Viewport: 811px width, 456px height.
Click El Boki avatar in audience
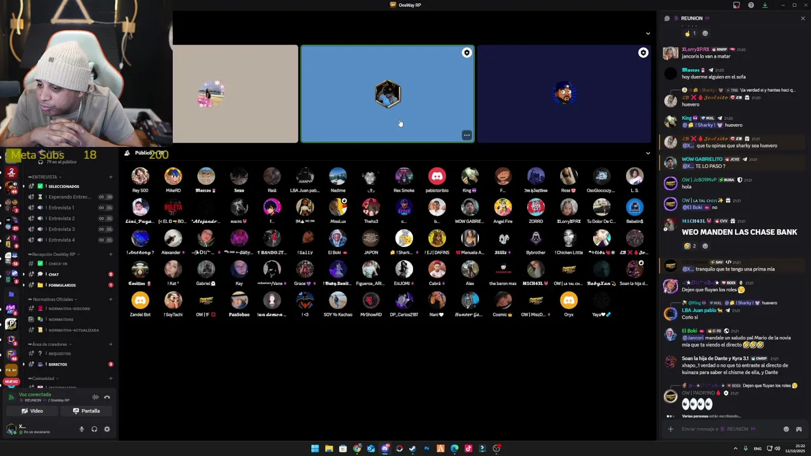[x=338, y=238]
